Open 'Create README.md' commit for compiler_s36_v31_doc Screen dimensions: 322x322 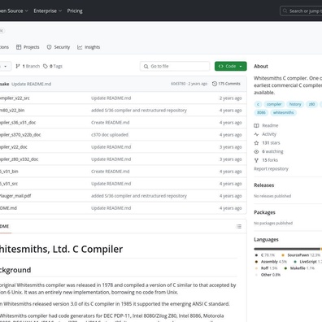[x=111, y=123]
